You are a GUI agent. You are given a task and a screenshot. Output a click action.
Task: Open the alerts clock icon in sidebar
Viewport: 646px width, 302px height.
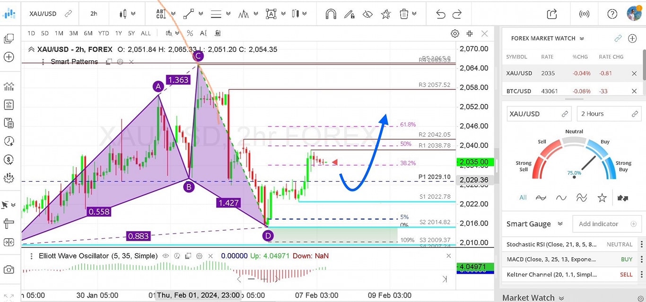pos(9,141)
